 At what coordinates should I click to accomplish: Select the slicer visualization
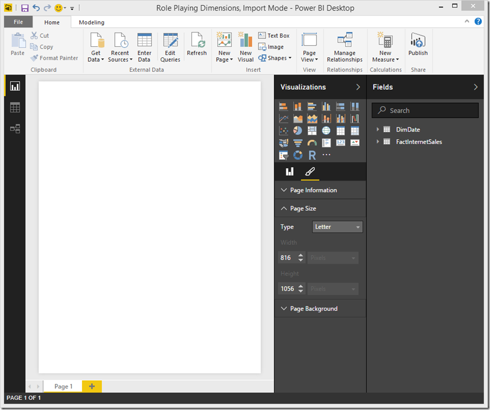(284, 155)
